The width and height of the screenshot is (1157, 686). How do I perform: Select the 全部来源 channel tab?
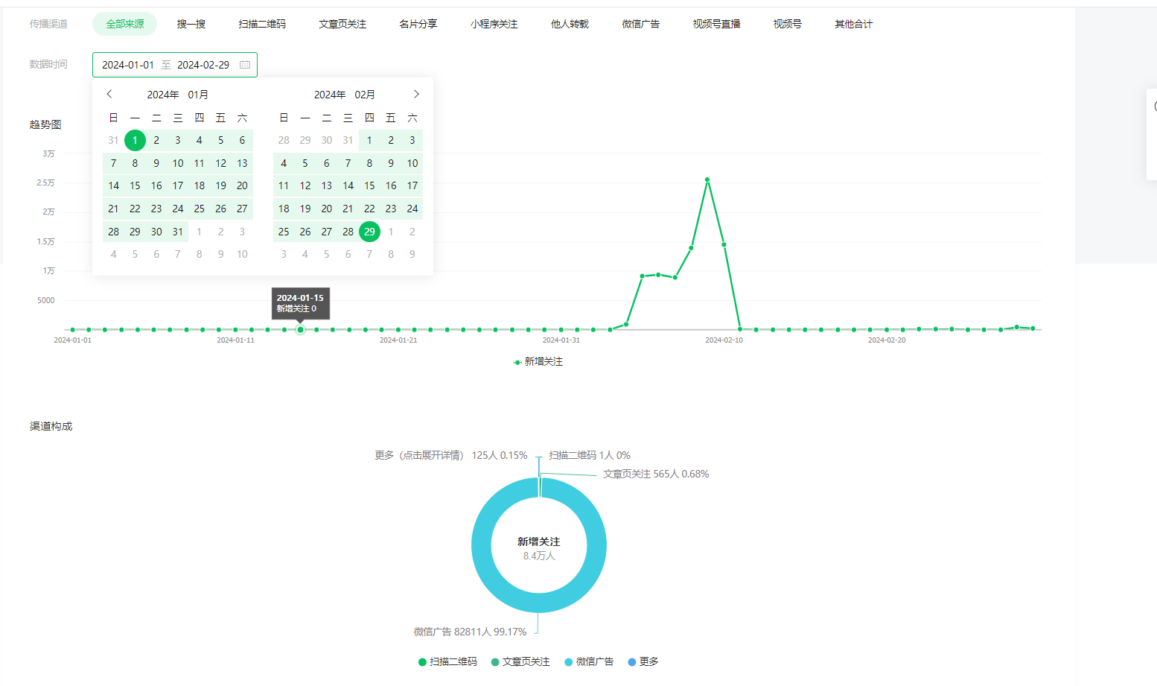[x=124, y=24]
